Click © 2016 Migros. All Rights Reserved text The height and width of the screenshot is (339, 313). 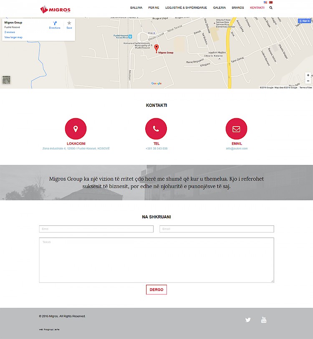[62, 316]
